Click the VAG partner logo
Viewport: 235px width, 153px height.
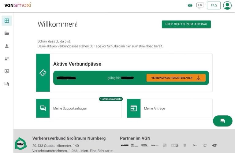click(x=125, y=145)
